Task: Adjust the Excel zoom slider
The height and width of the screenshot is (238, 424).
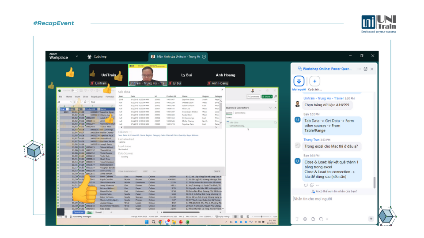Action: (x=262, y=217)
